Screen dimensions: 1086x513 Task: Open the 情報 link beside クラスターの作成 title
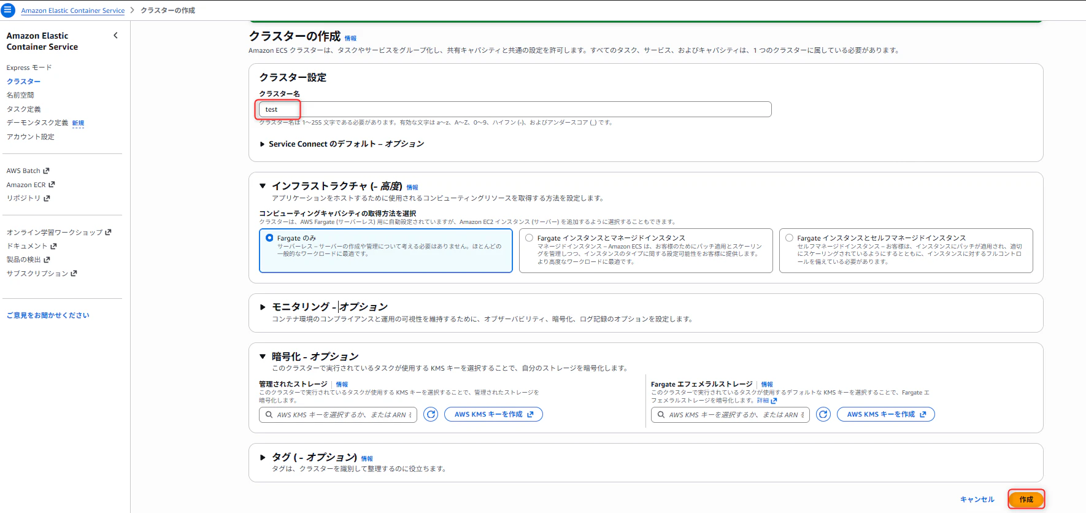click(350, 38)
